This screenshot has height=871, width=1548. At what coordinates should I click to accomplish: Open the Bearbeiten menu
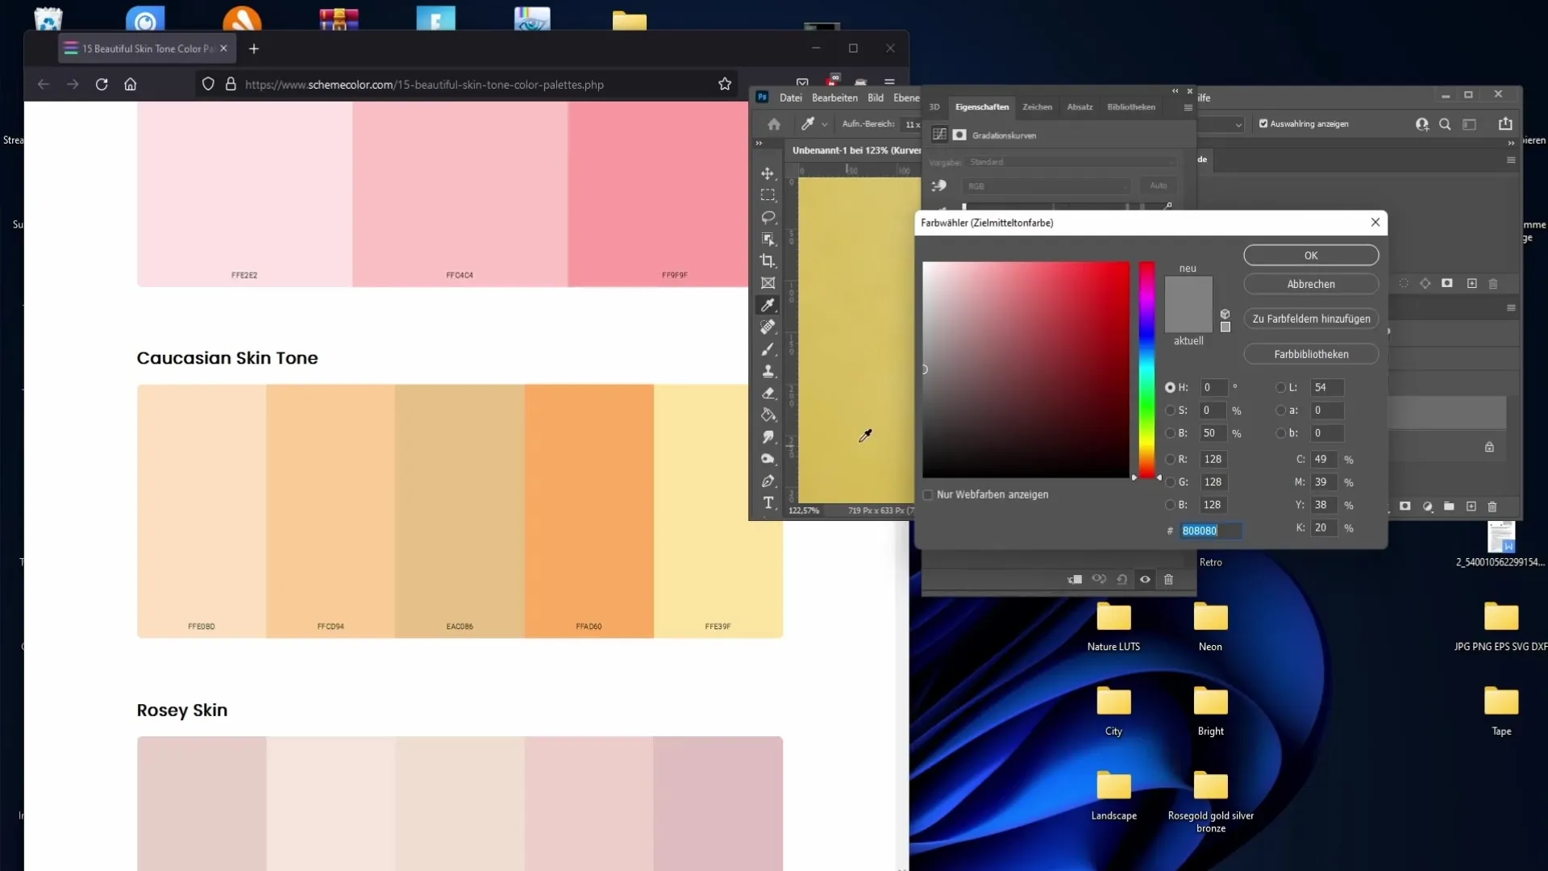(x=834, y=98)
